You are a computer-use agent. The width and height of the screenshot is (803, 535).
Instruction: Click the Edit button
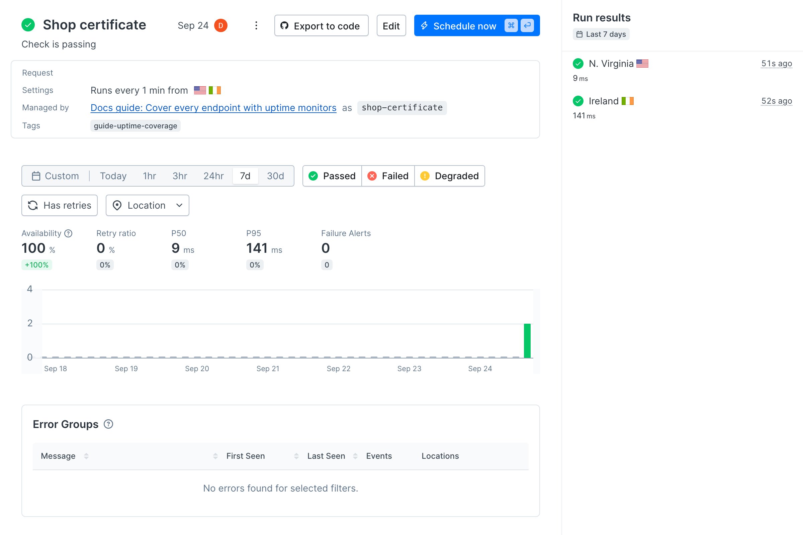(x=391, y=26)
